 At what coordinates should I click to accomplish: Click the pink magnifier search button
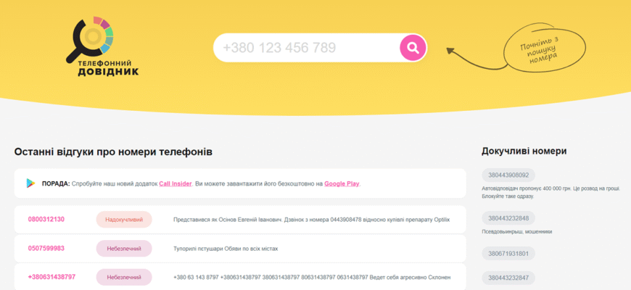[413, 48]
